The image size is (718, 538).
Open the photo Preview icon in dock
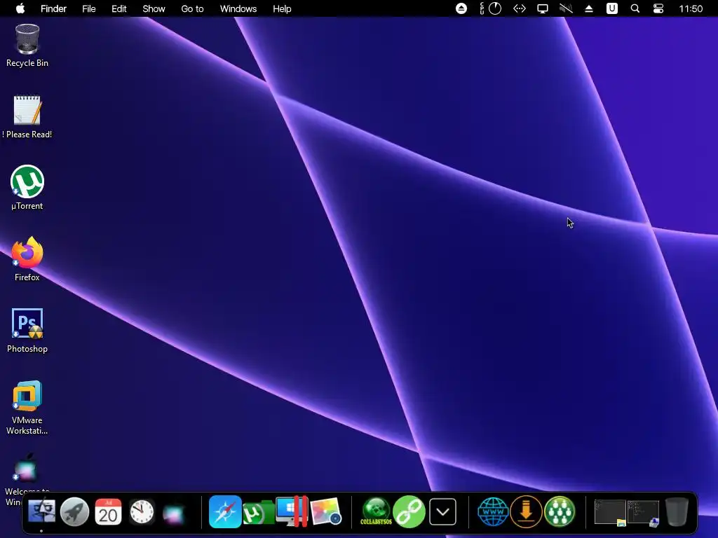325,511
